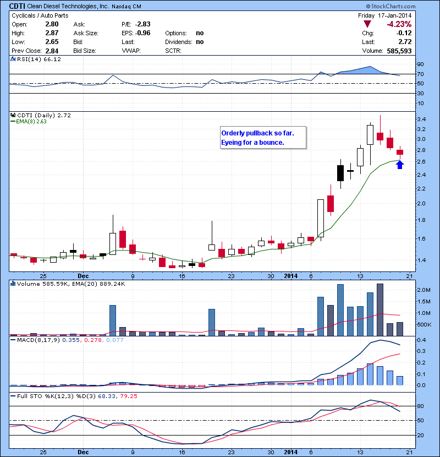This screenshot has width=440, height=457.
Task: Click the Chg value -0.12
Action: coord(404,33)
